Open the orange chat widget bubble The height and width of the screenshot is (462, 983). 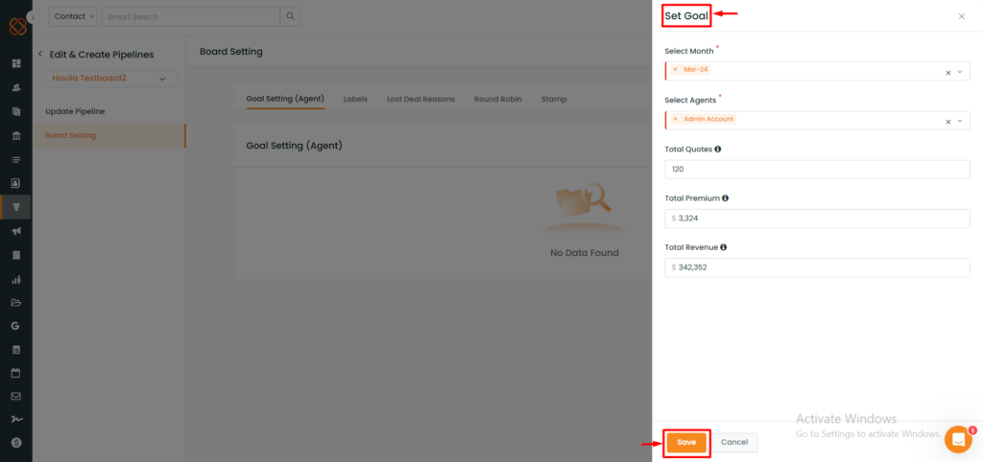(958, 439)
